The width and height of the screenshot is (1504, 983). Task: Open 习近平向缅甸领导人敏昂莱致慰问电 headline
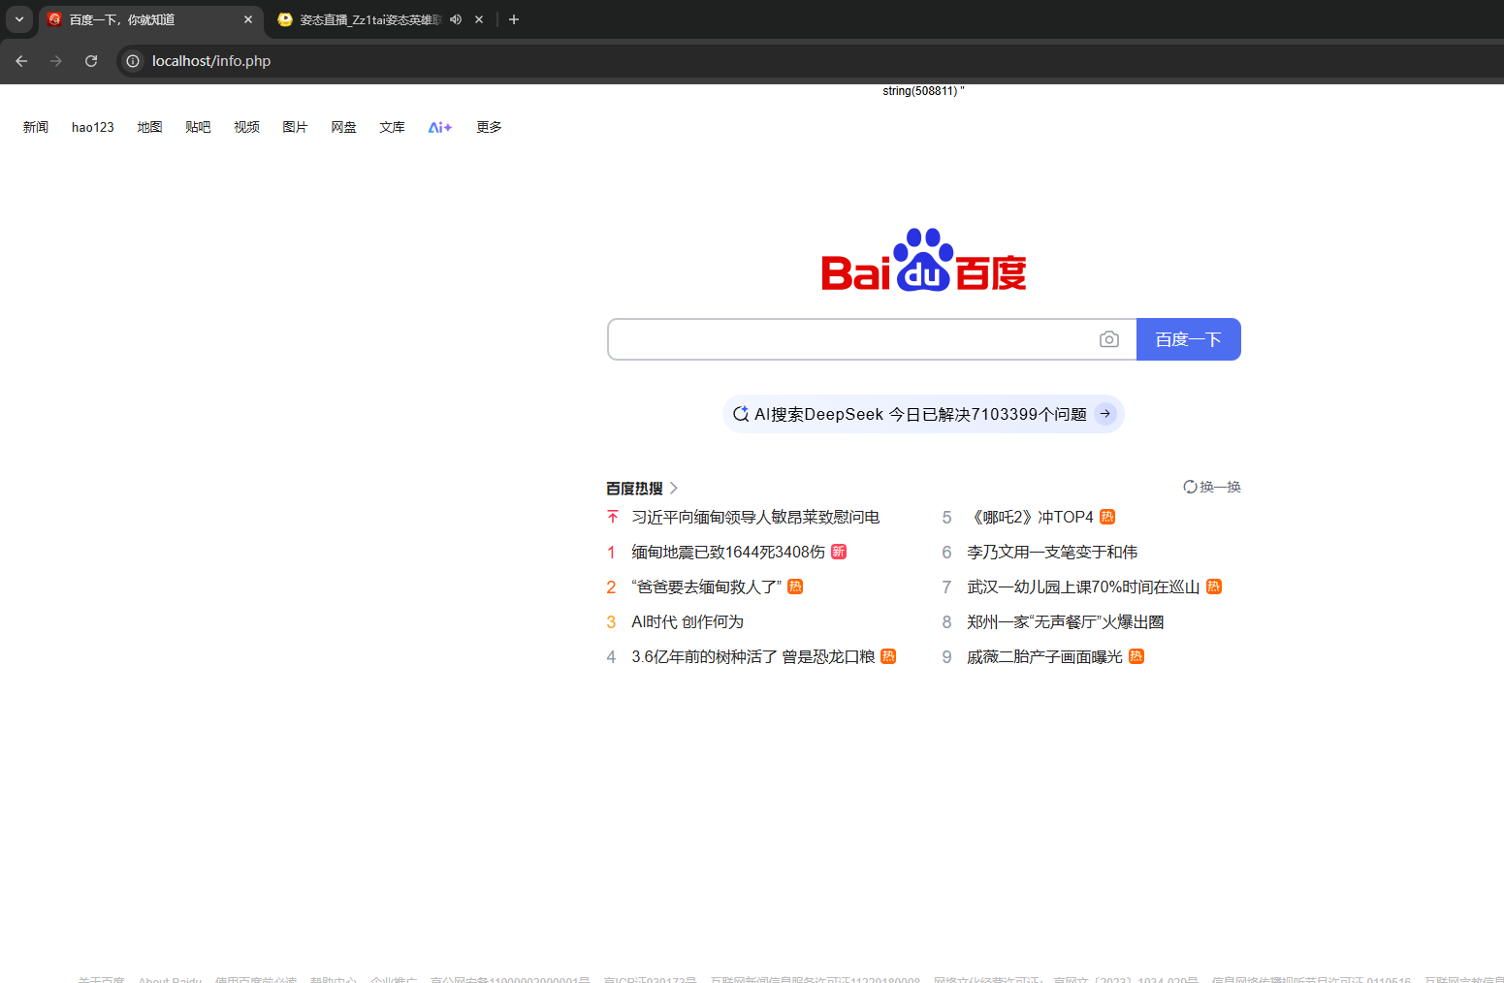click(755, 517)
